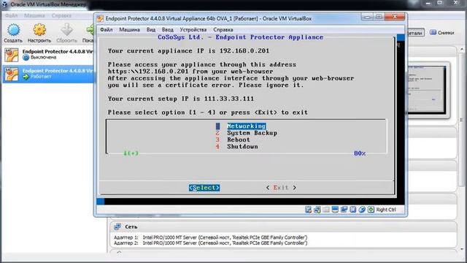Open the Ввод menu in VM window

[168, 29]
